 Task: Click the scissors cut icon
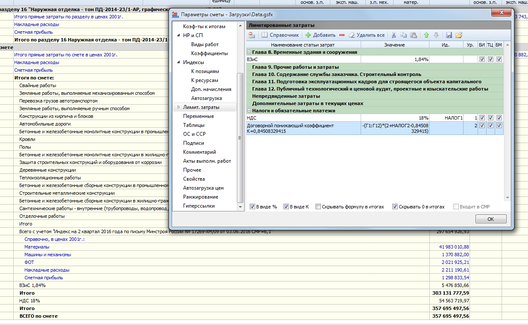coord(394,35)
